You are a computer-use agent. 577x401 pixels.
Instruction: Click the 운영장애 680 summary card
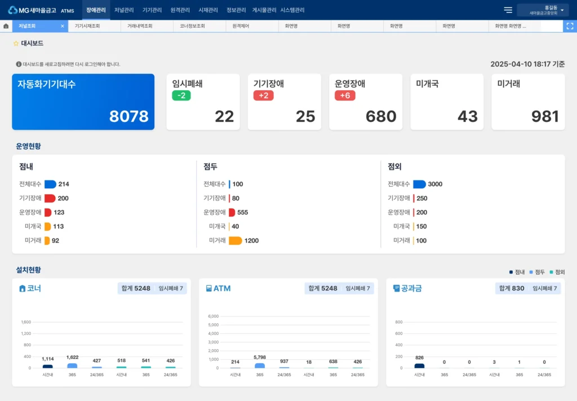pos(366,102)
